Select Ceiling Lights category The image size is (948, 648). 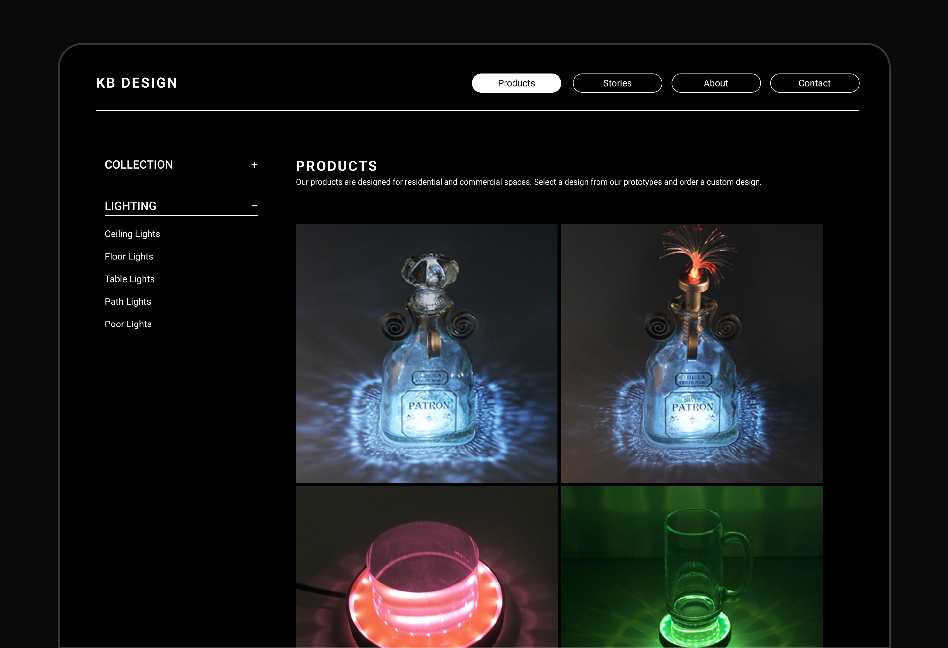coord(132,234)
